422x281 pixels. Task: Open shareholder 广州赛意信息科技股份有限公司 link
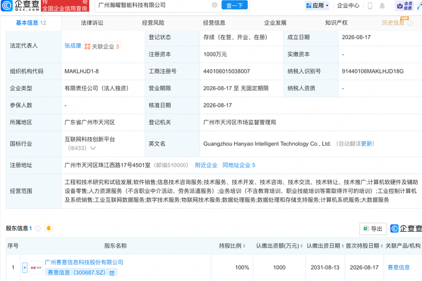pyautogui.click(x=84, y=262)
